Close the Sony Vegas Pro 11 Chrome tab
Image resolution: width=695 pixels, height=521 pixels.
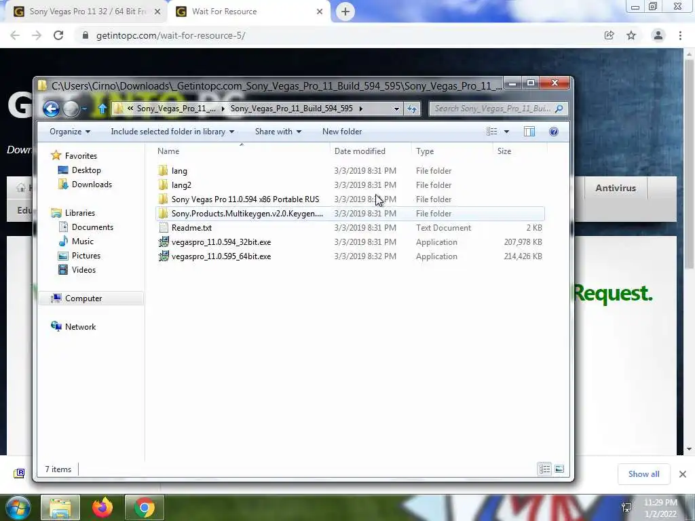(157, 12)
